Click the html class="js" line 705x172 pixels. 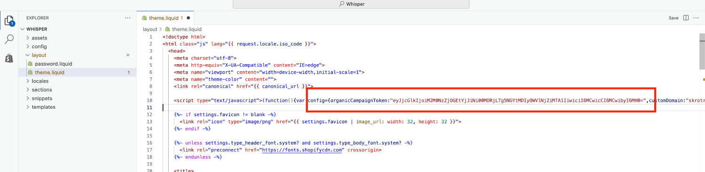pyautogui.click(x=239, y=44)
